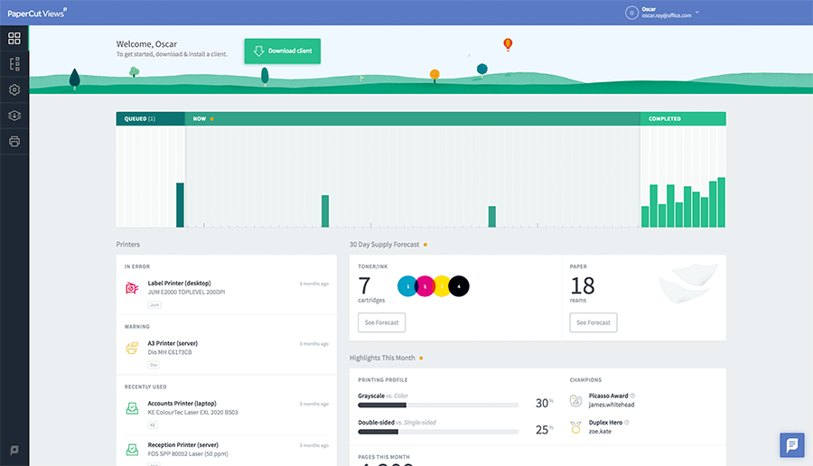This screenshot has height=466, width=813.
Task: Click the Download client button
Action: click(282, 51)
